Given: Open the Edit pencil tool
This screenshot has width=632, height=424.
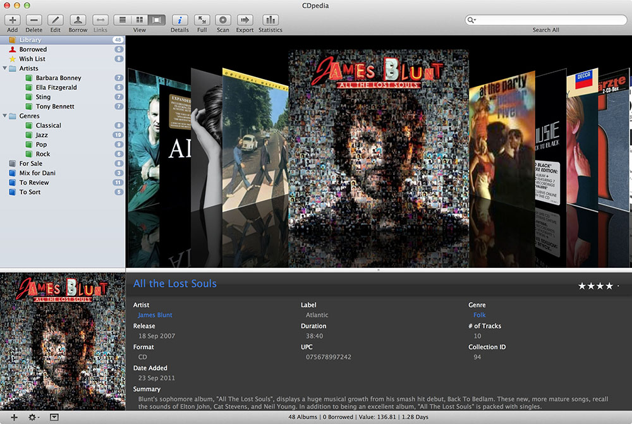Looking at the screenshot, I should [x=55, y=20].
